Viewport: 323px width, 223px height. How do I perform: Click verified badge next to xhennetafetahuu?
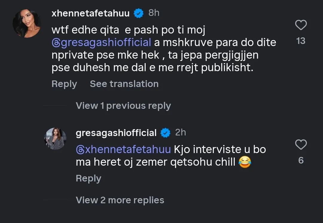point(138,13)
